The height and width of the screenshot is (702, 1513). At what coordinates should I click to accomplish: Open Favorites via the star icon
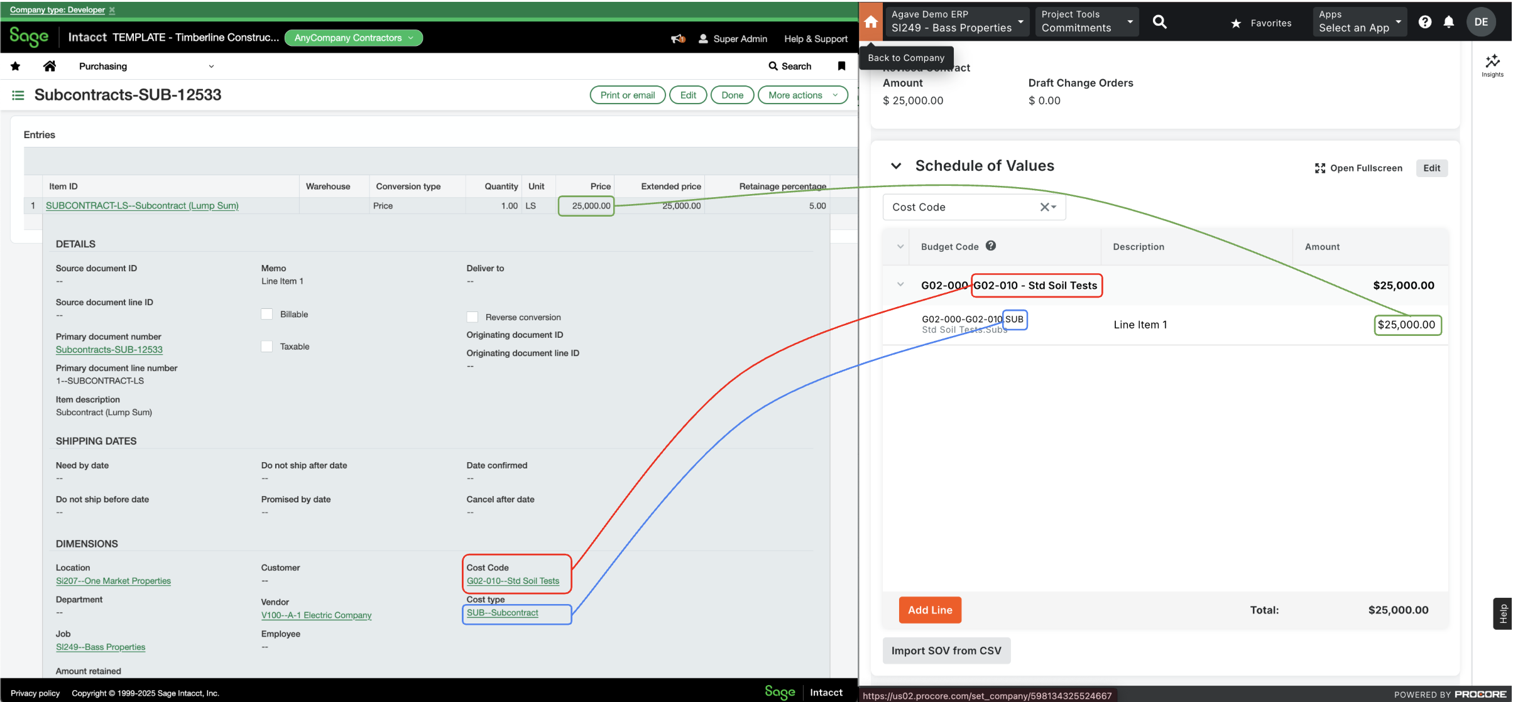(x=1235, y=23)
